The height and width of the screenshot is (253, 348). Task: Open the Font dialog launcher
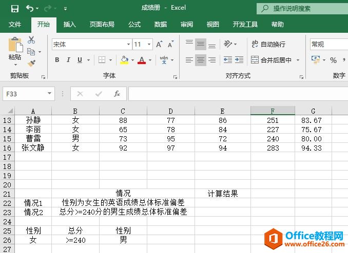176,77
